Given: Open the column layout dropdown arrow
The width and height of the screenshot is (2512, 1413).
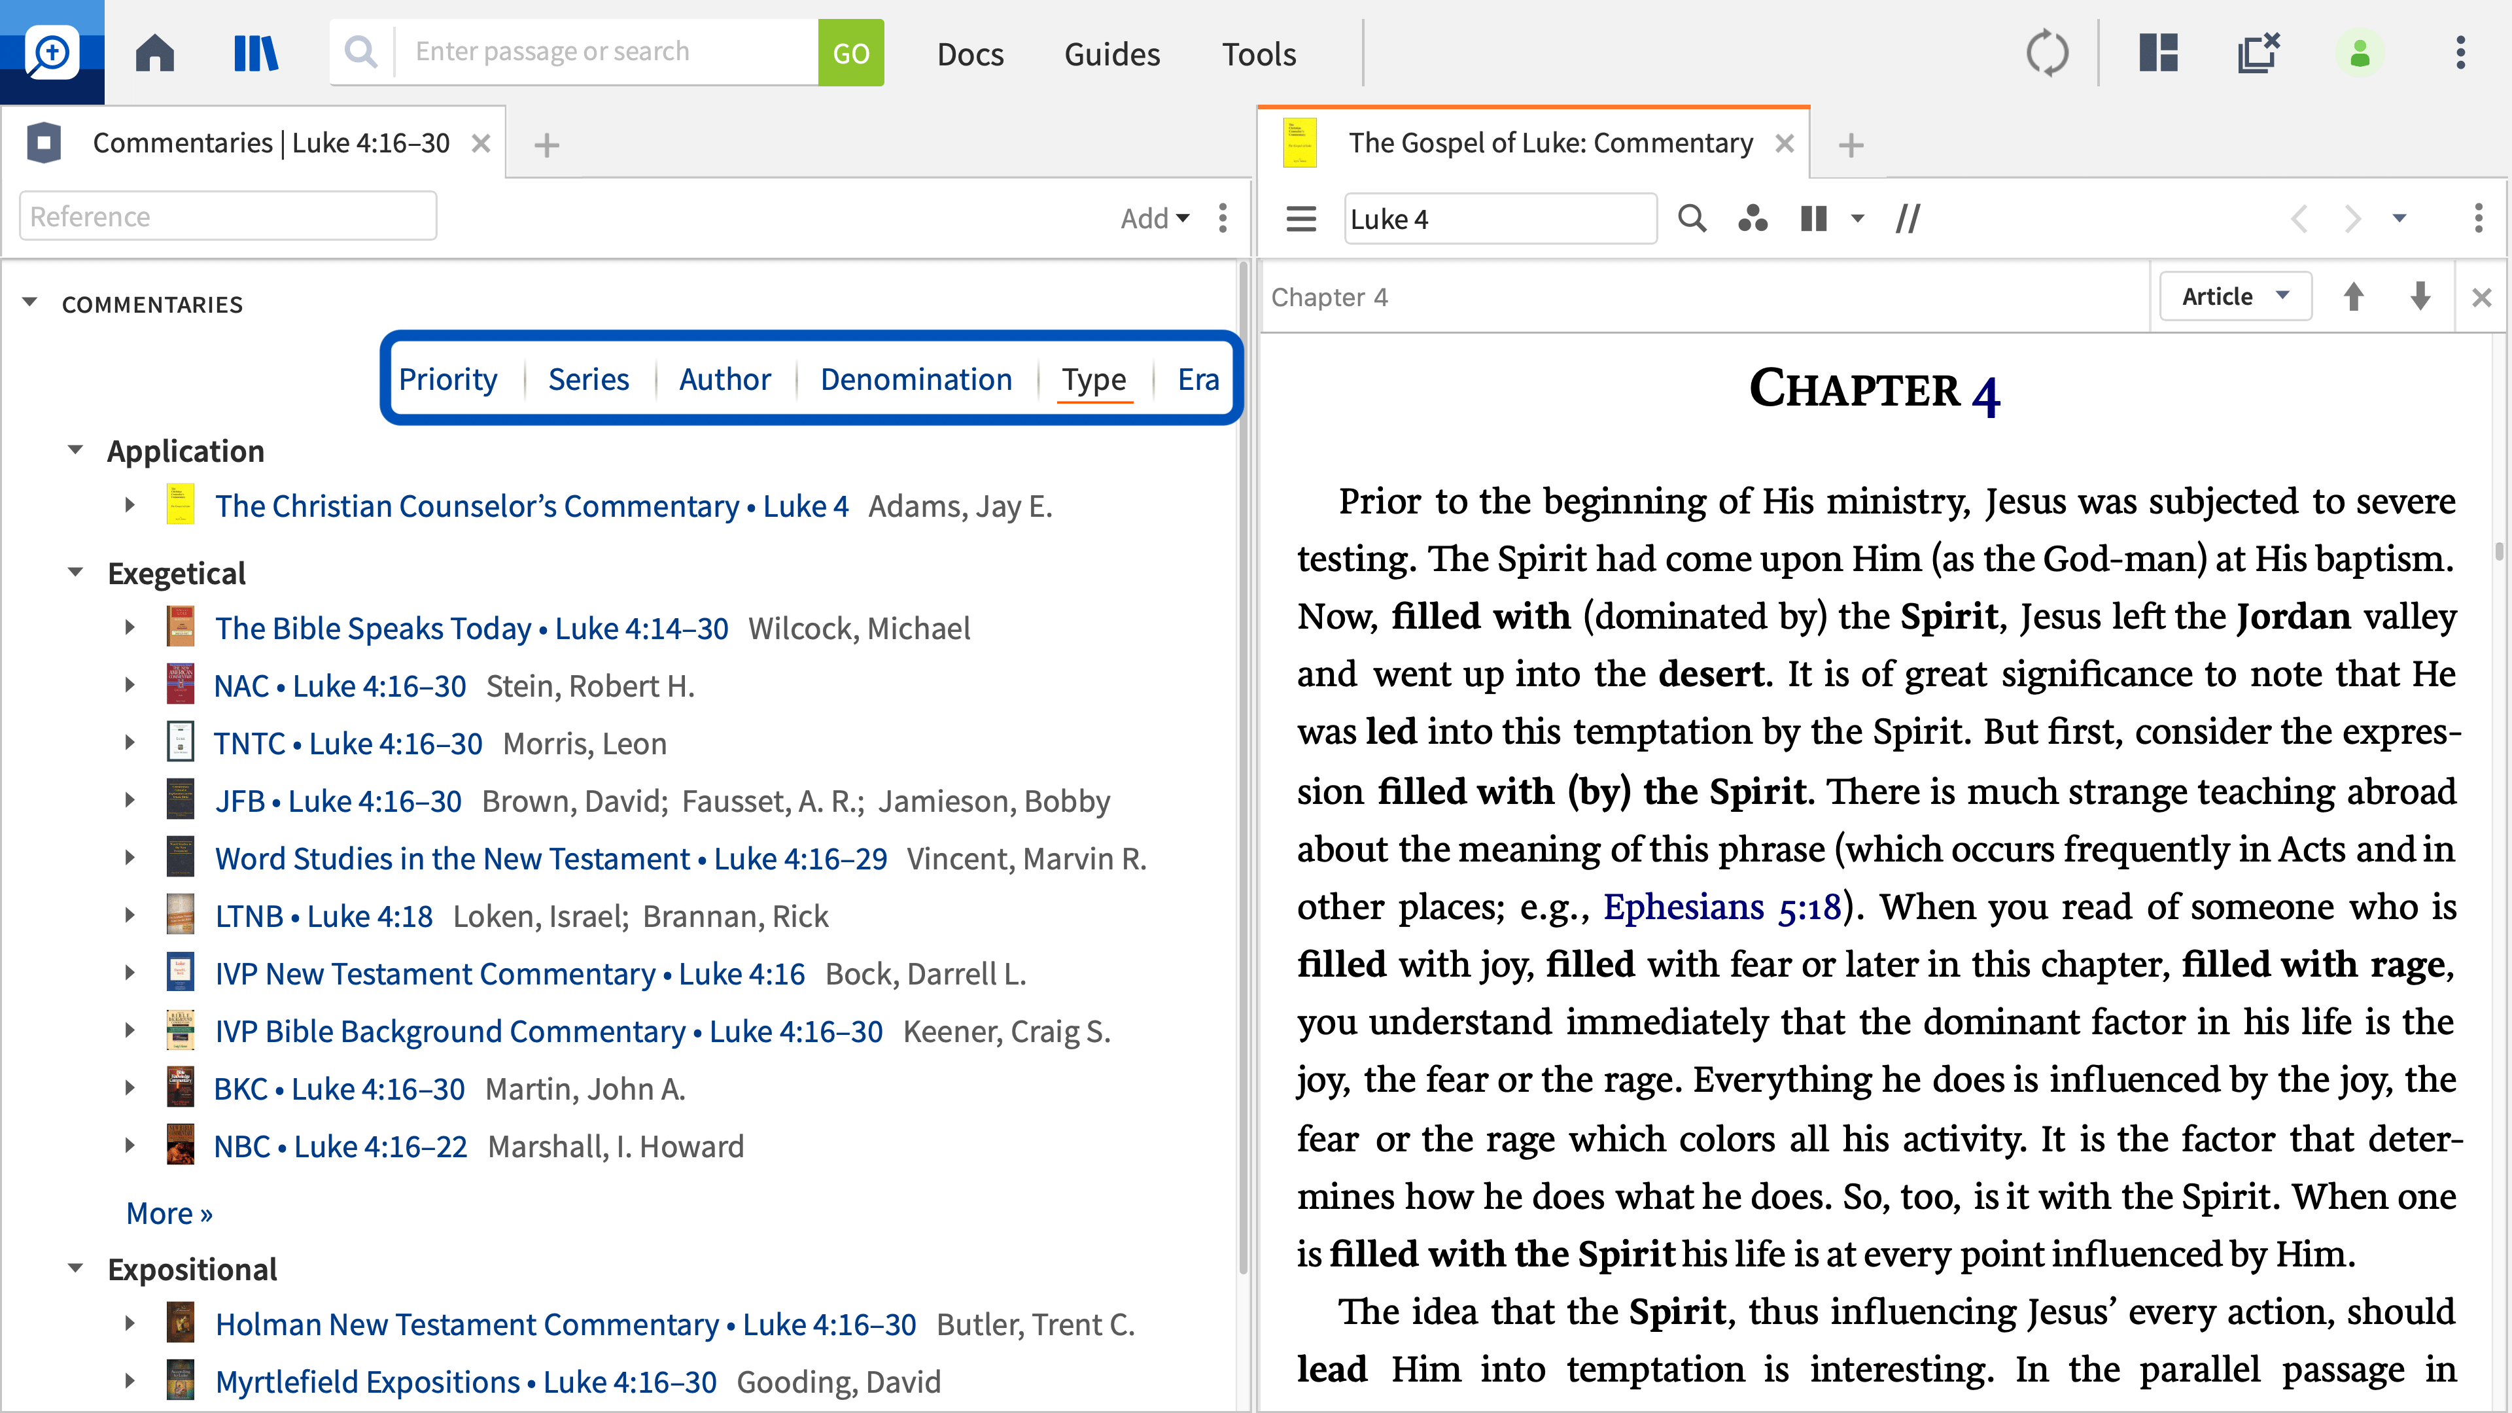Looking at the screenshot, I should point(1857,218).
